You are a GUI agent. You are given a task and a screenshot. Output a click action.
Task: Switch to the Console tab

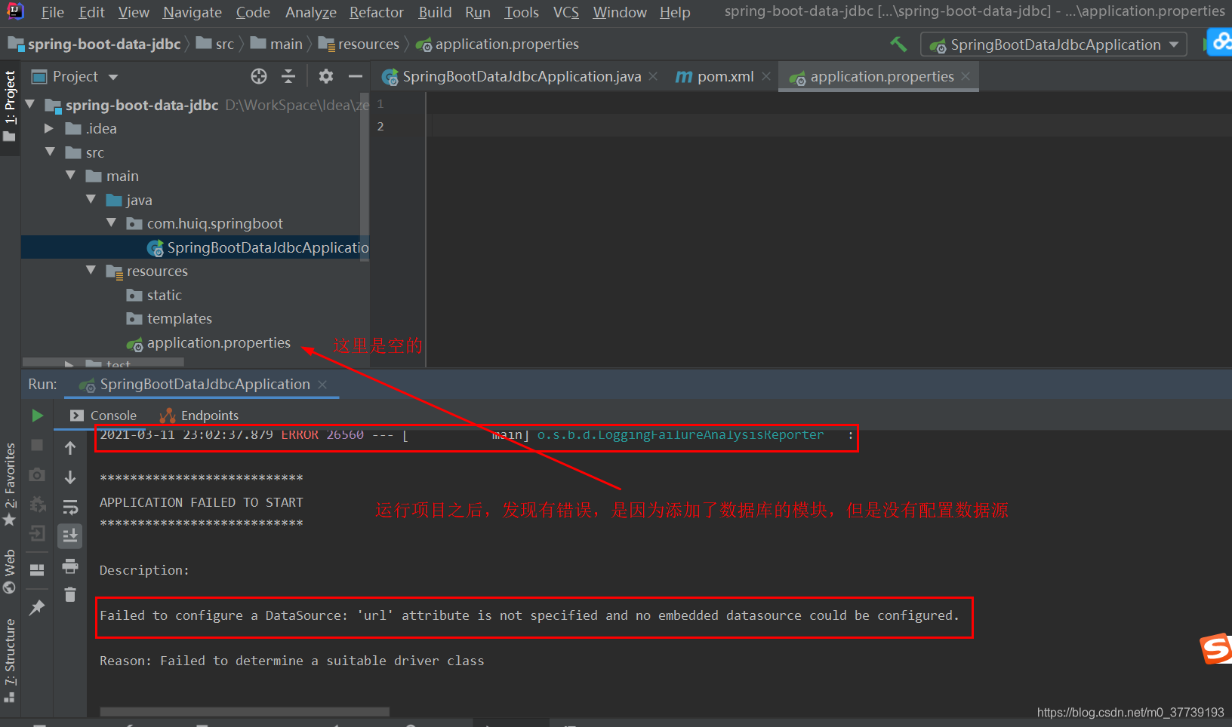[x=103, y=416]
